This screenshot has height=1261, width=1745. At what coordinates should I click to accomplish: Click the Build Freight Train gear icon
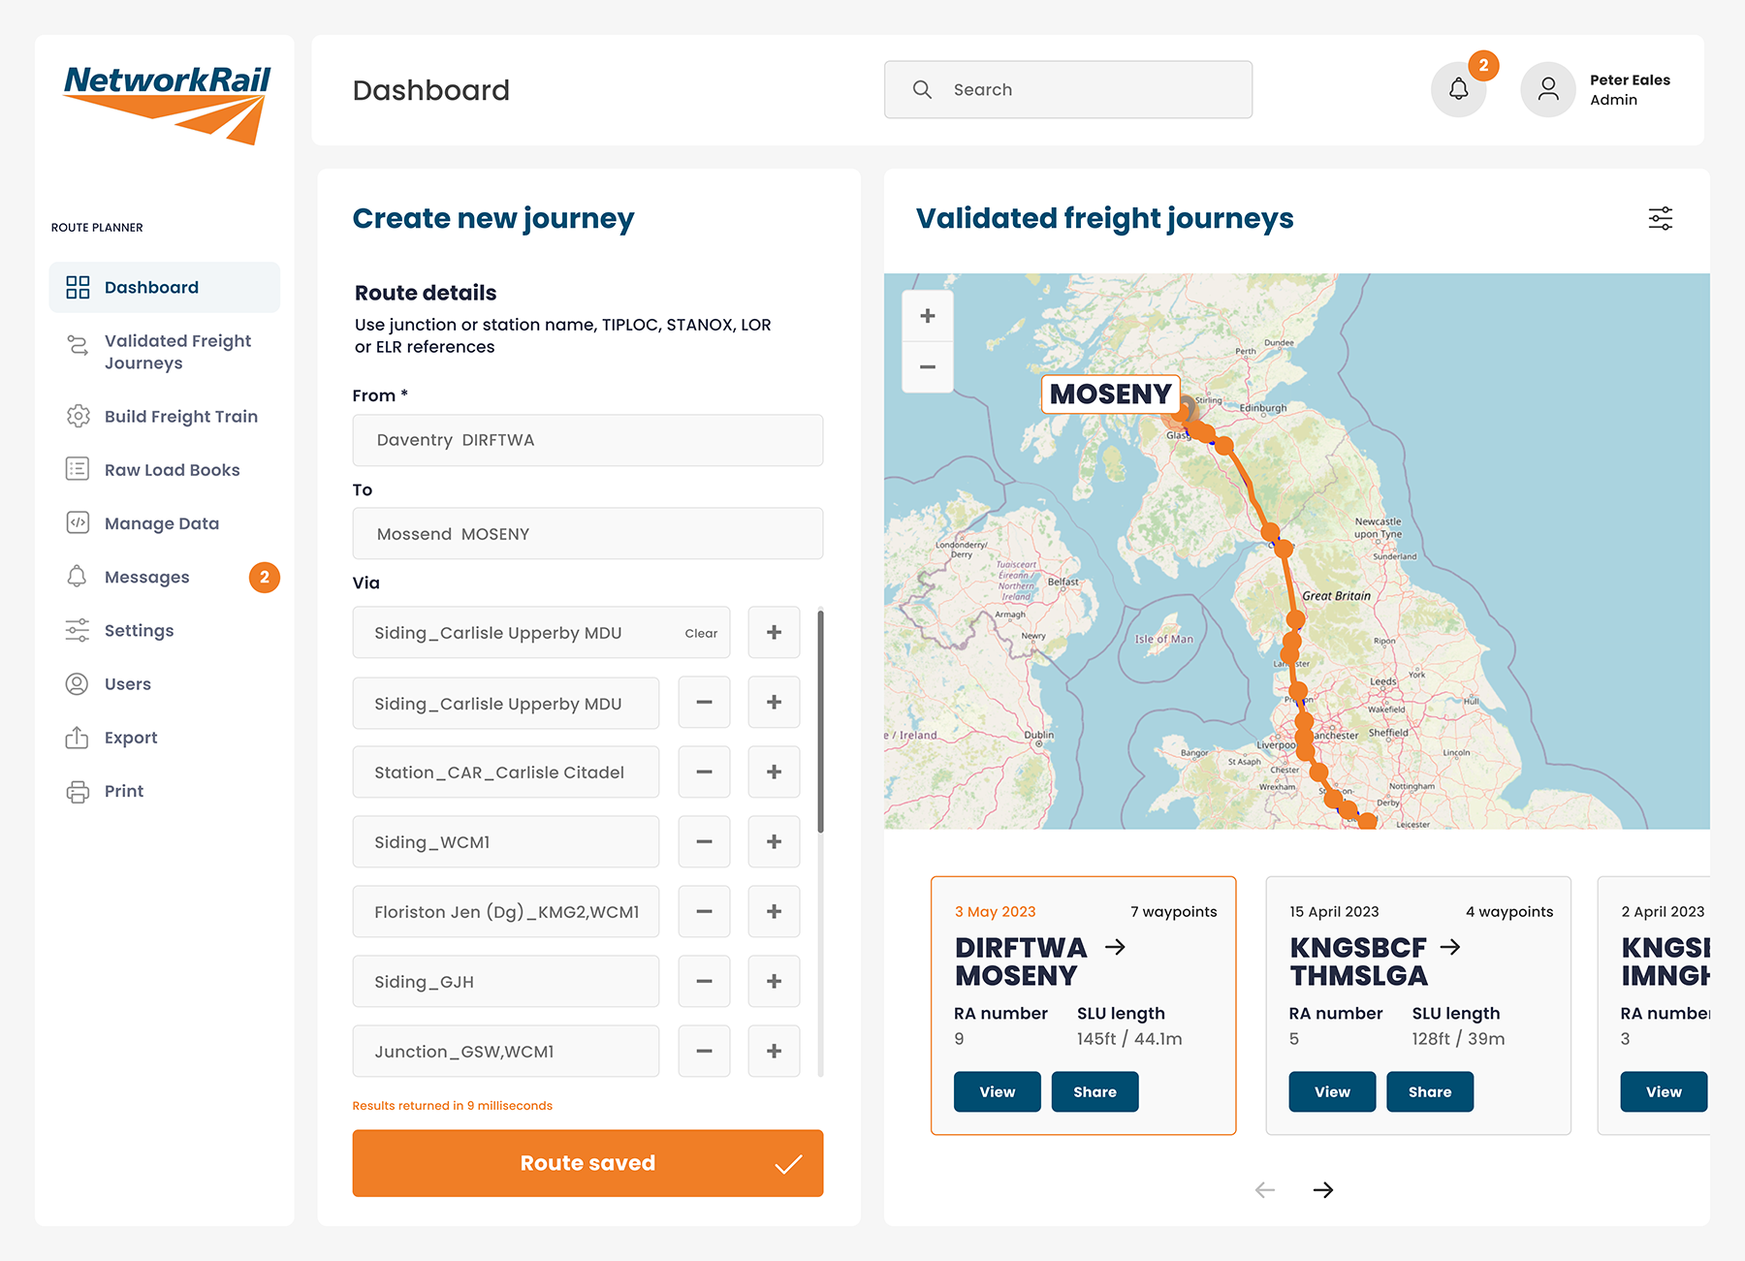(x=78, y=416)
